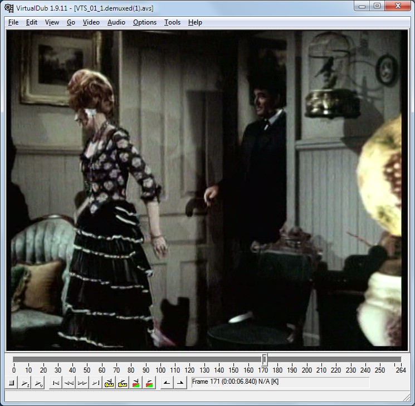Open the File menu
The image size is (415, 406).
[x=13, y=22]
